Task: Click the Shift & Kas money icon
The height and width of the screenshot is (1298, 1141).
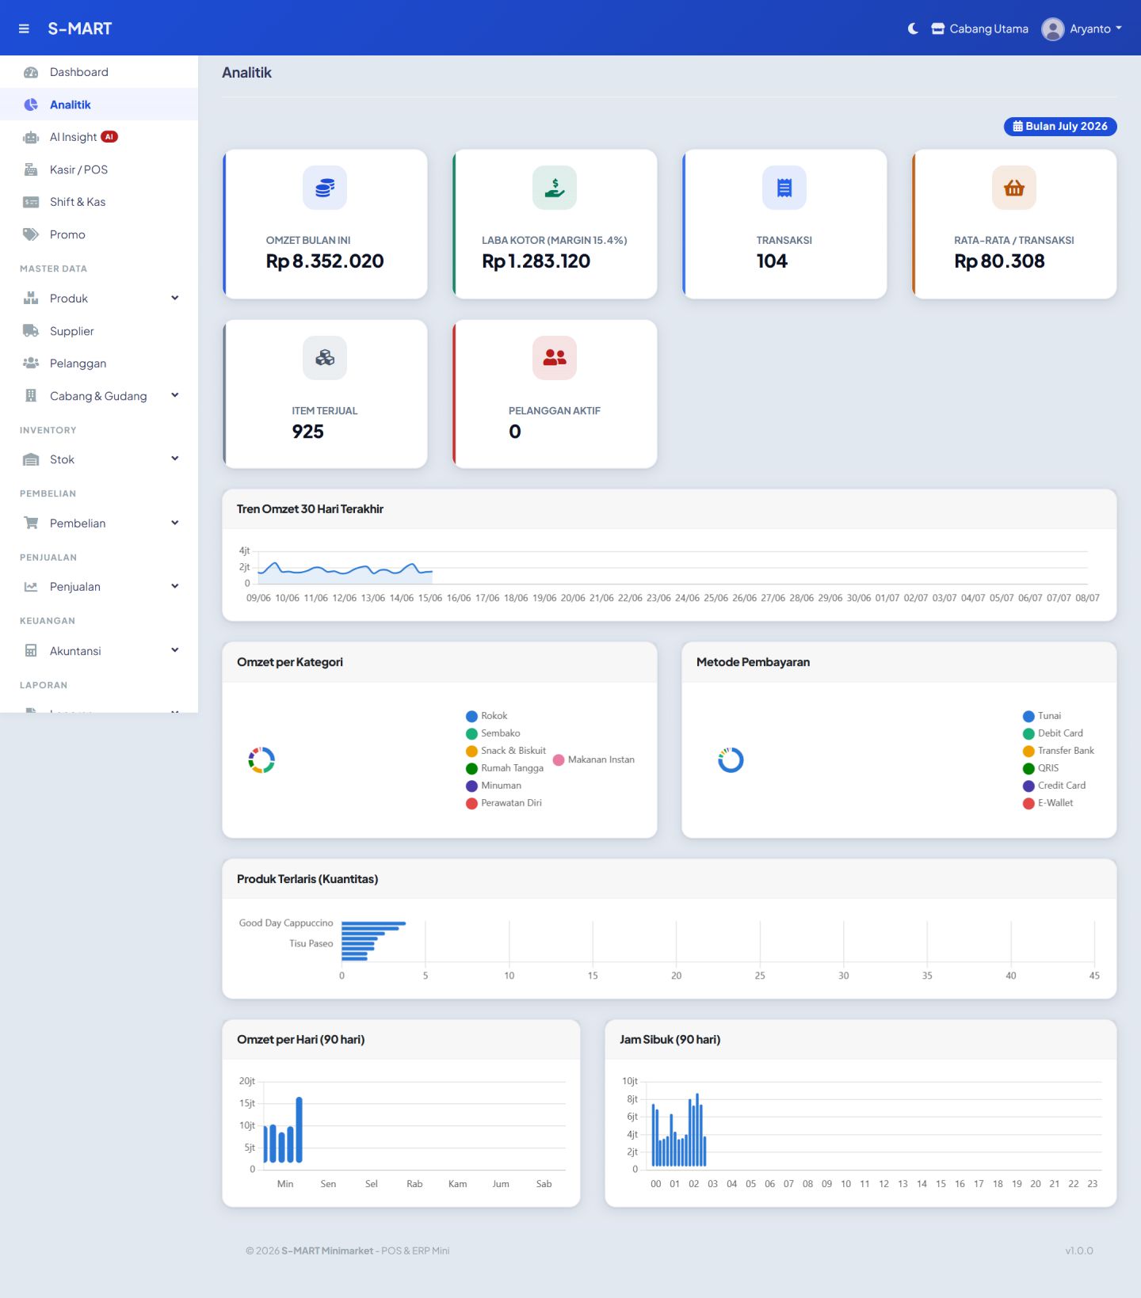Action: point(31,202)
